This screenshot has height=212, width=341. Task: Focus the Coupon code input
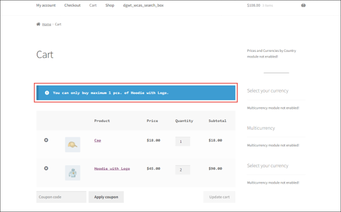61,197
